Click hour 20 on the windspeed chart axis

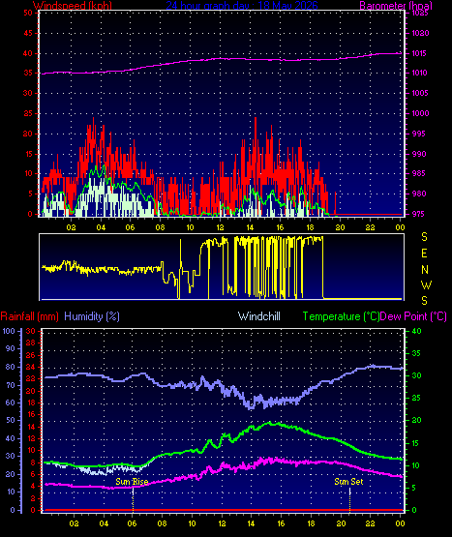pos(340,227)
